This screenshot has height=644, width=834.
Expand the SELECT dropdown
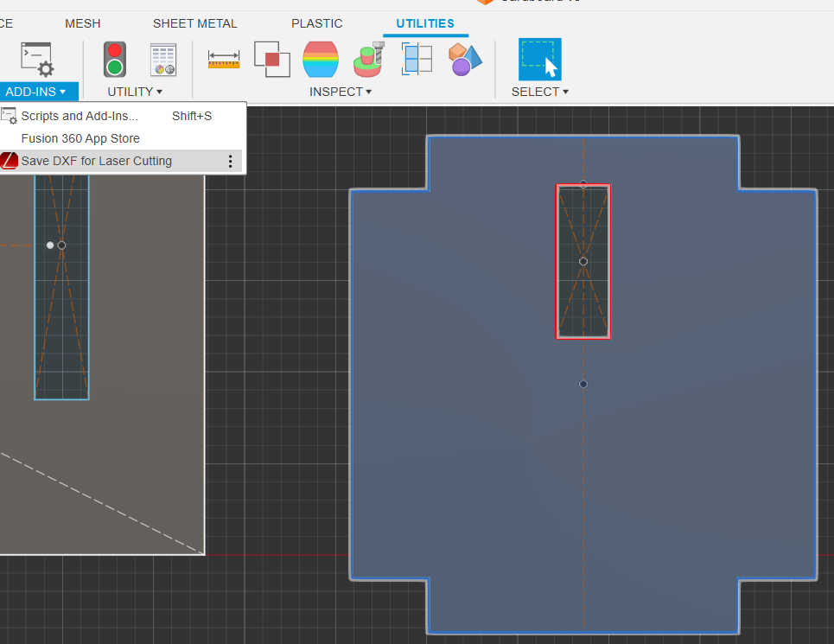tap(539, 92)
